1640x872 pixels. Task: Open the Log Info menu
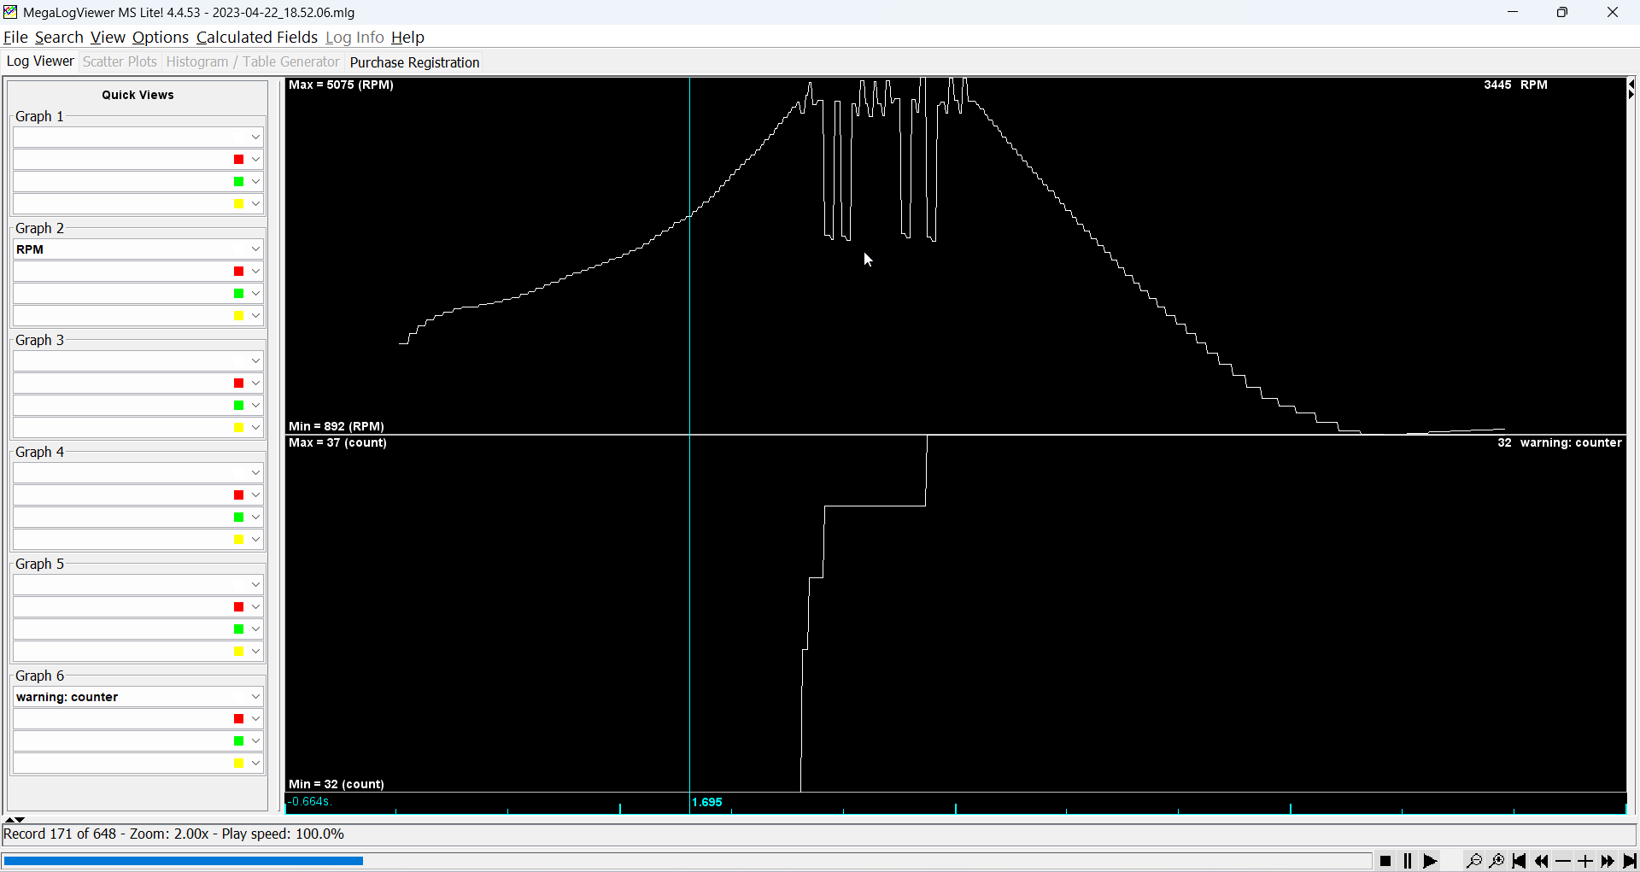pos(354,37)
